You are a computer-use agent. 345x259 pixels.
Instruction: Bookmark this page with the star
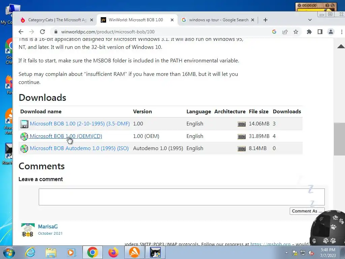296,32
